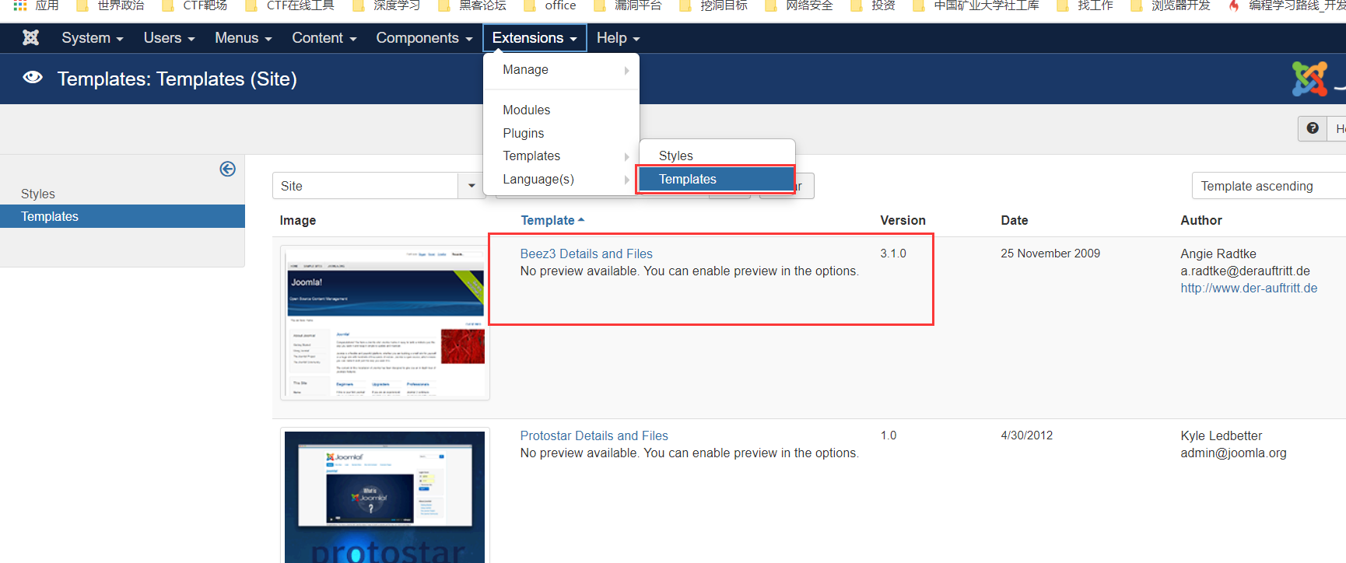Click the Joomla logo icon in navbar
Screen dimensions: 1346x563
tap(30, 37)
